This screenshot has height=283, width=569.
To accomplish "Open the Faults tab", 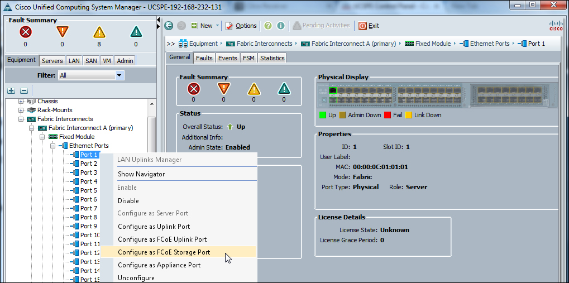I will pyautogui.click(x=204, y=58).
